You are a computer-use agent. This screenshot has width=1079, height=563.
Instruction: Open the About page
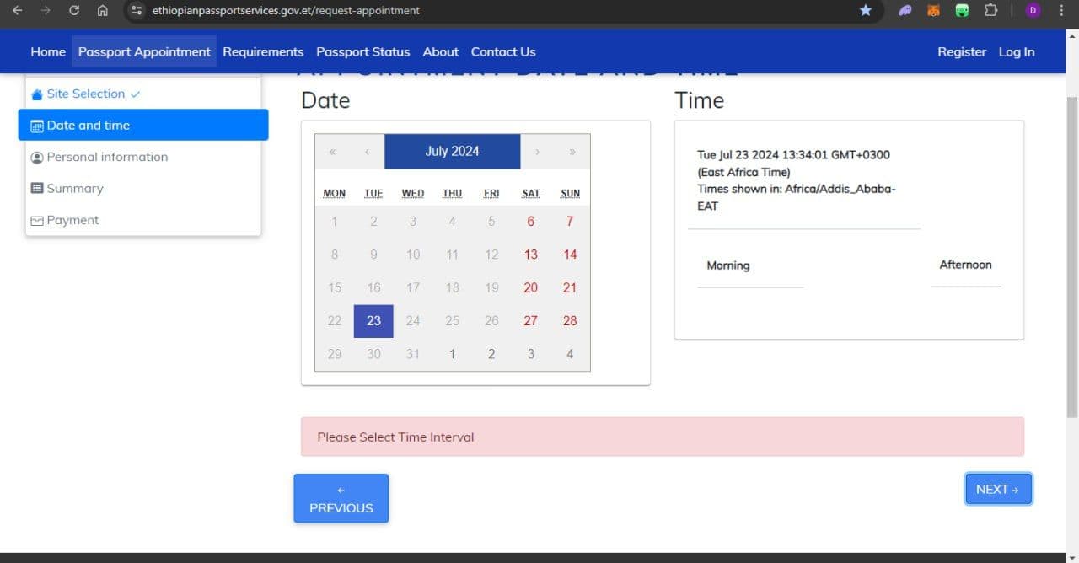(x=441, y=51)
